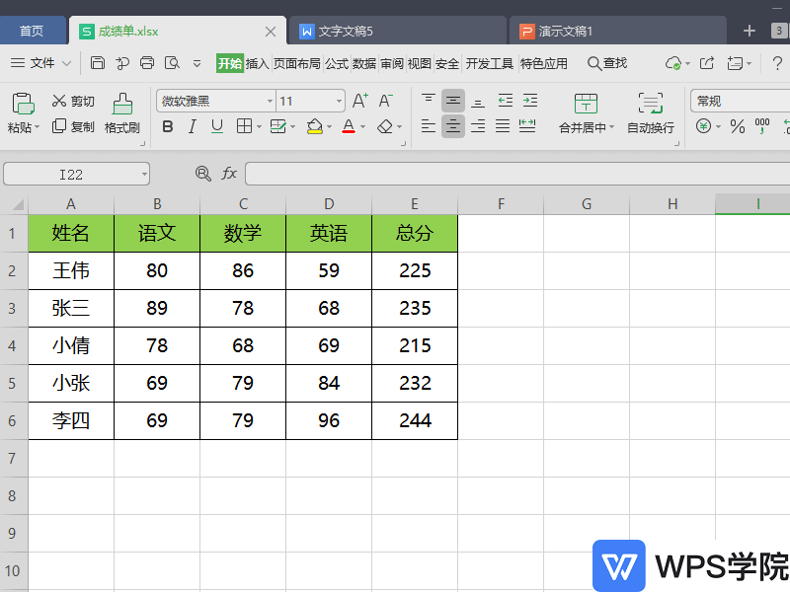Open the Name Box dropdown arrow
Image resolution: width=790 pixels, height=592 pixels.
pos(144,175)
